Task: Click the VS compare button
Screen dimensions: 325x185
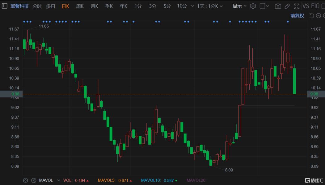Action: pos(306,6)
